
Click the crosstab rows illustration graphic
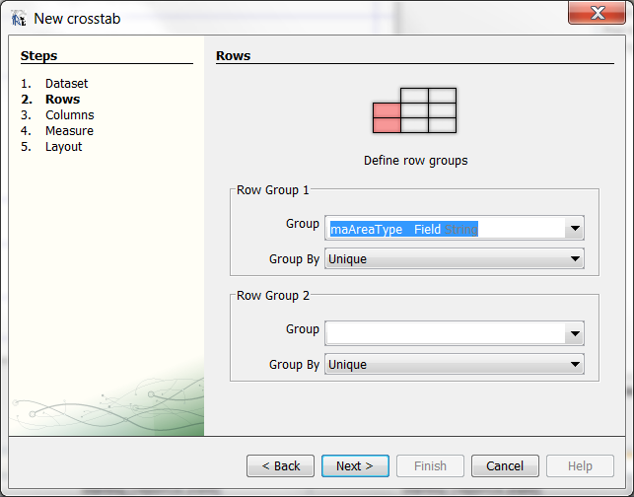click(414, 110)
